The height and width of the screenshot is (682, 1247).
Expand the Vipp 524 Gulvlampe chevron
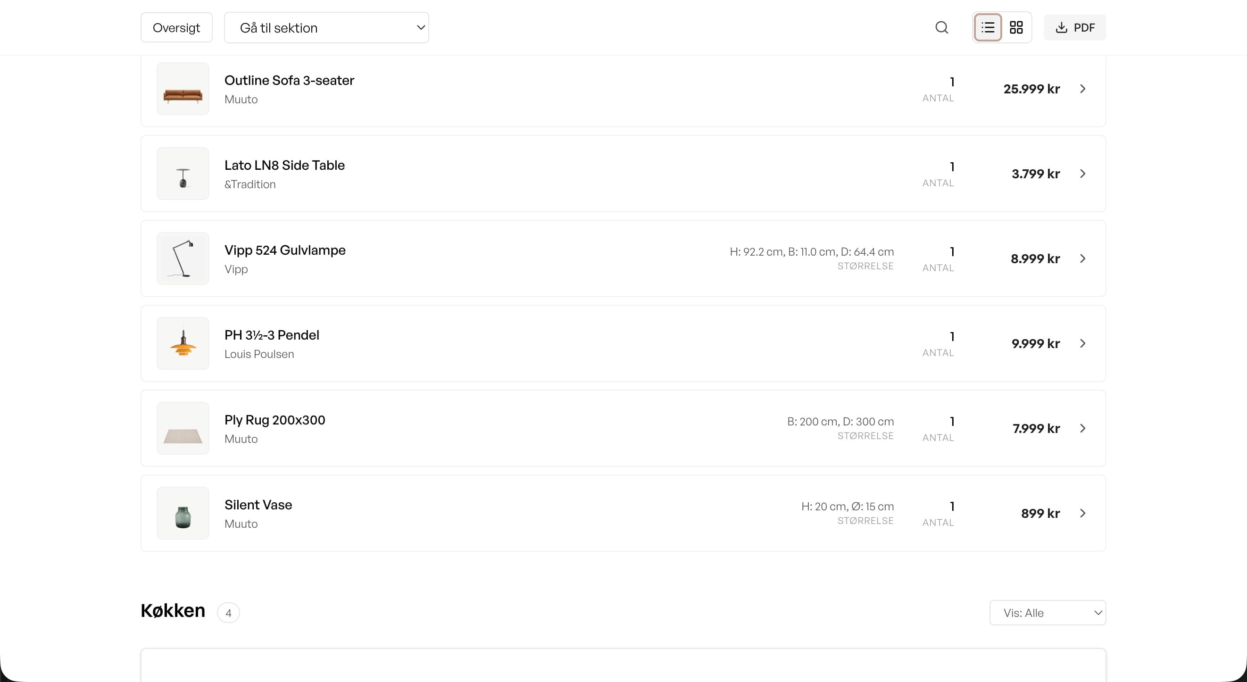(x=1083, y=259)
